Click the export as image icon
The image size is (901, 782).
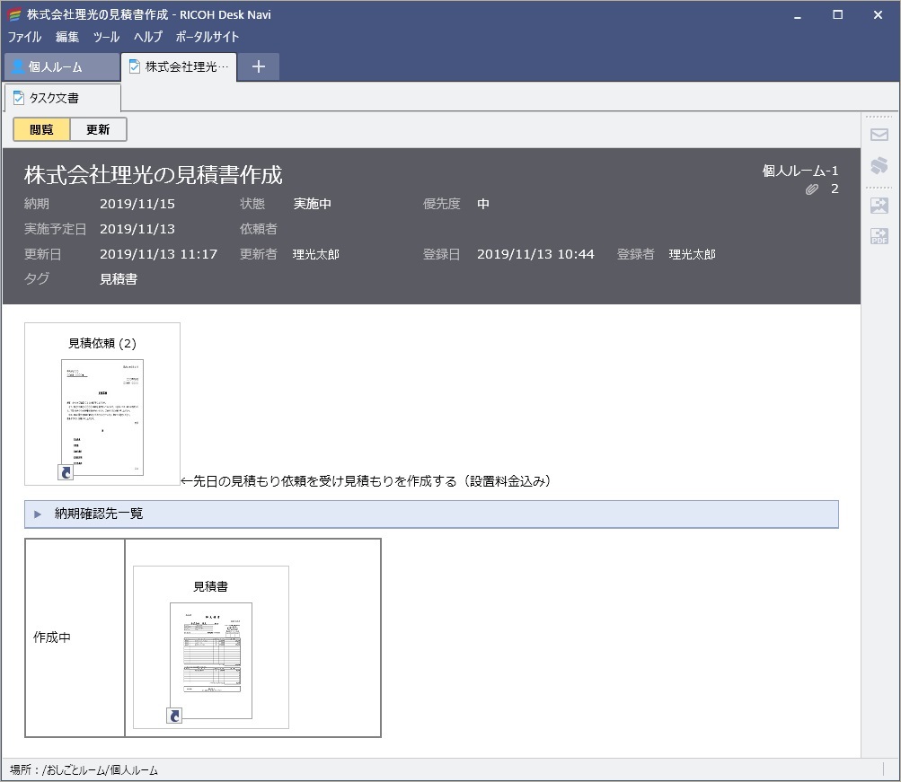pos(879,205)
